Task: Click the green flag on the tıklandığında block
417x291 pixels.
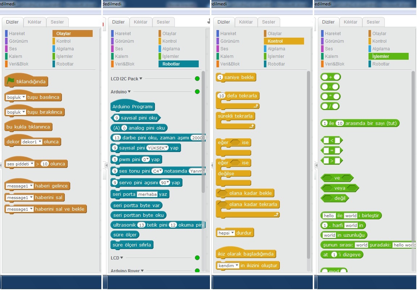Action: 10,81
